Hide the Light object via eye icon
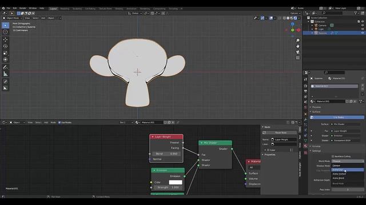Image resolution: width=366 pixels, height=205 pixels. point(363,29)
